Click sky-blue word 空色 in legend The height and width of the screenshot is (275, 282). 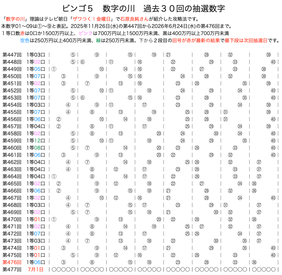(25, 41)
